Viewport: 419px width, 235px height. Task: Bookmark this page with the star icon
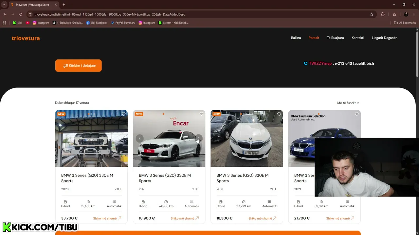[372, 14]
